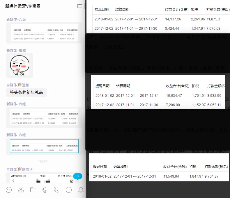Click the scissors screenshot tool
This screenshot has width=230, height=198.
[21, 190]
